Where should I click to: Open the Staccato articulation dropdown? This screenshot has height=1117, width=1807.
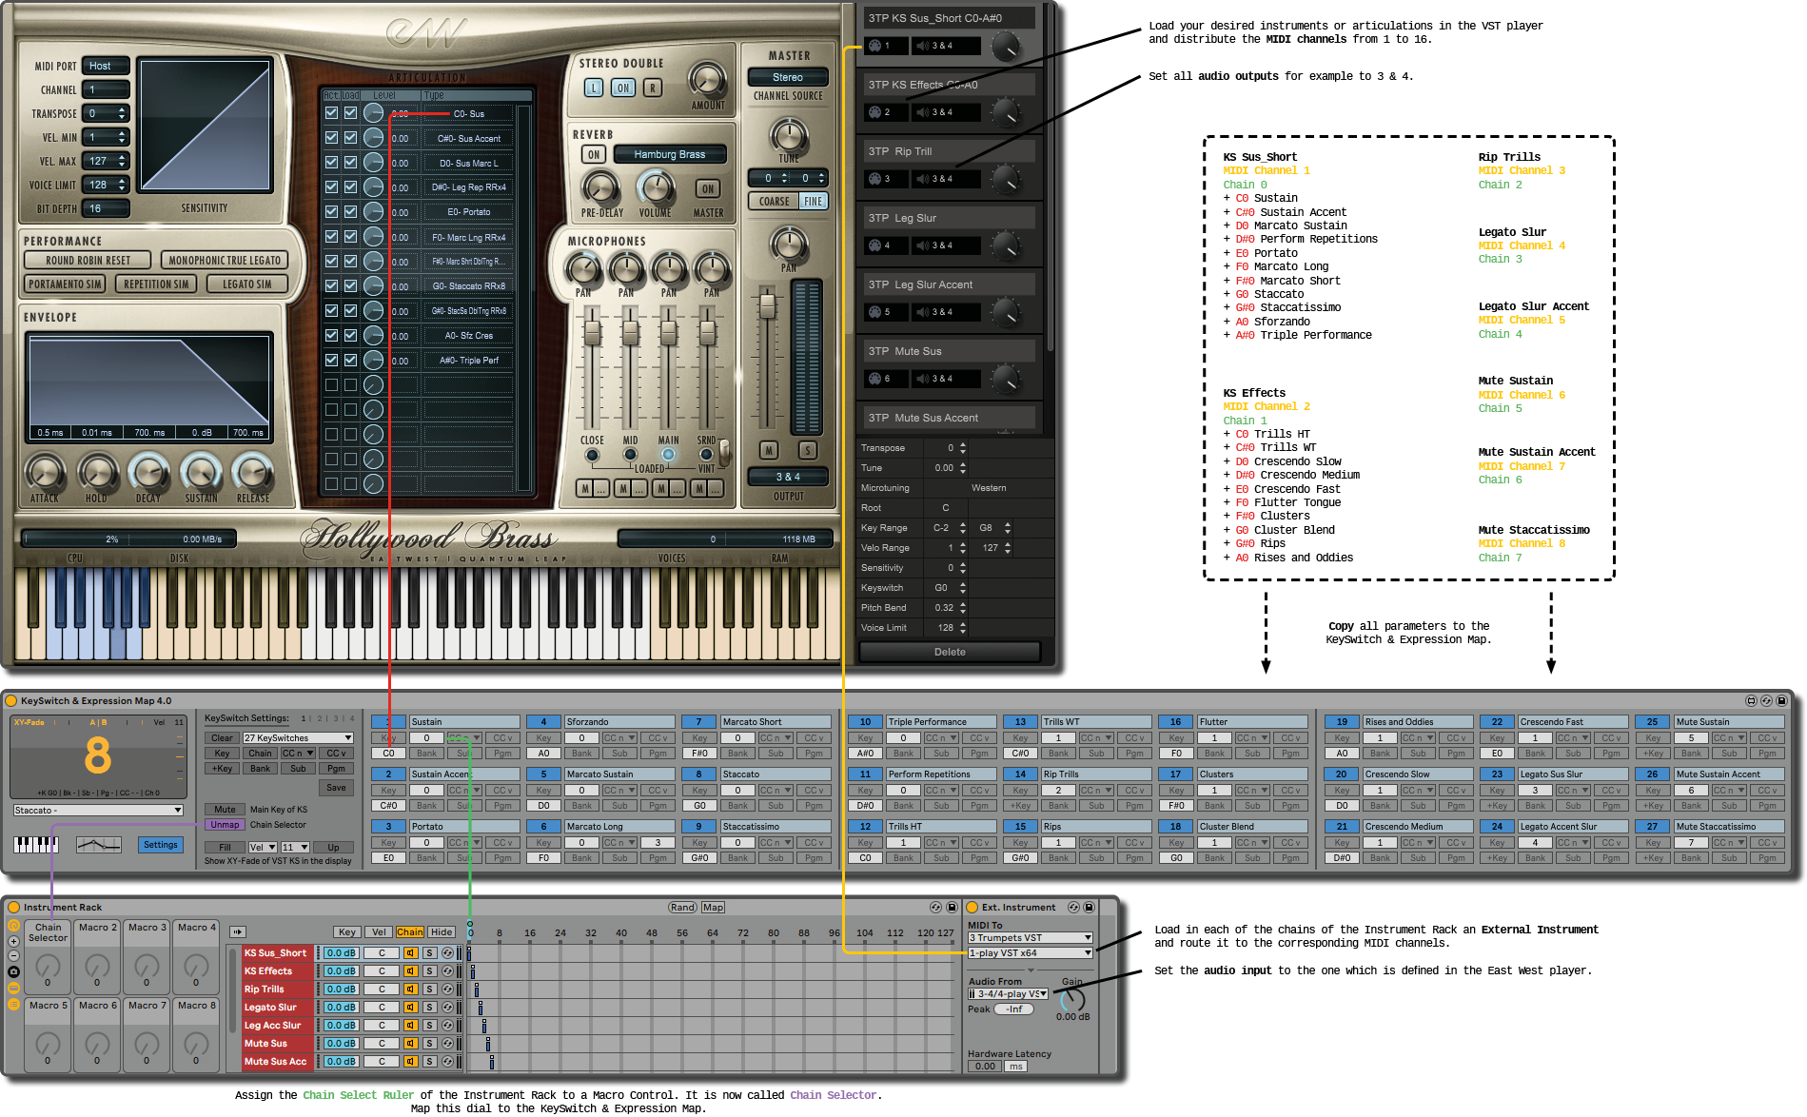coord(98,810)
